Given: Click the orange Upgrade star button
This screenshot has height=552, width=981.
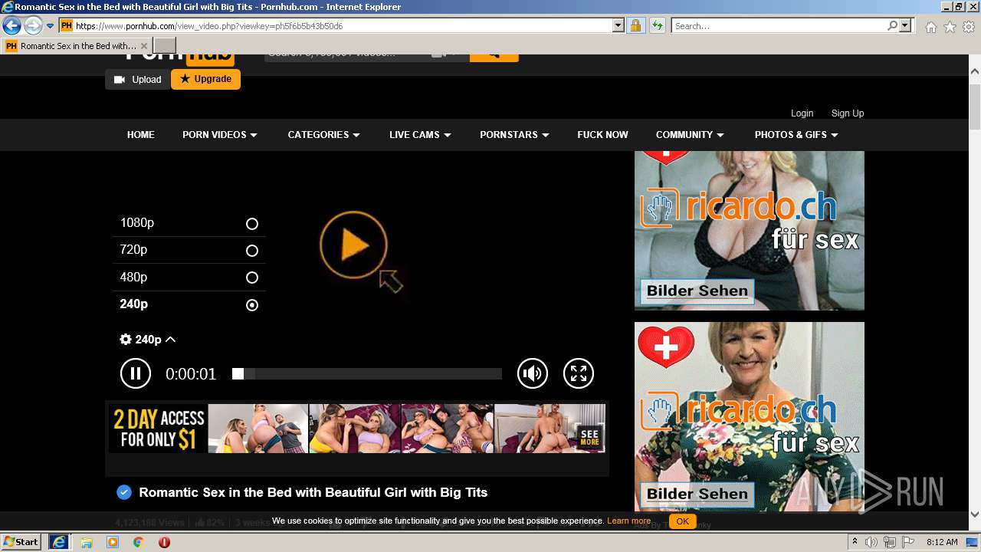Looking at the screenshot, I should coord(205,79).
